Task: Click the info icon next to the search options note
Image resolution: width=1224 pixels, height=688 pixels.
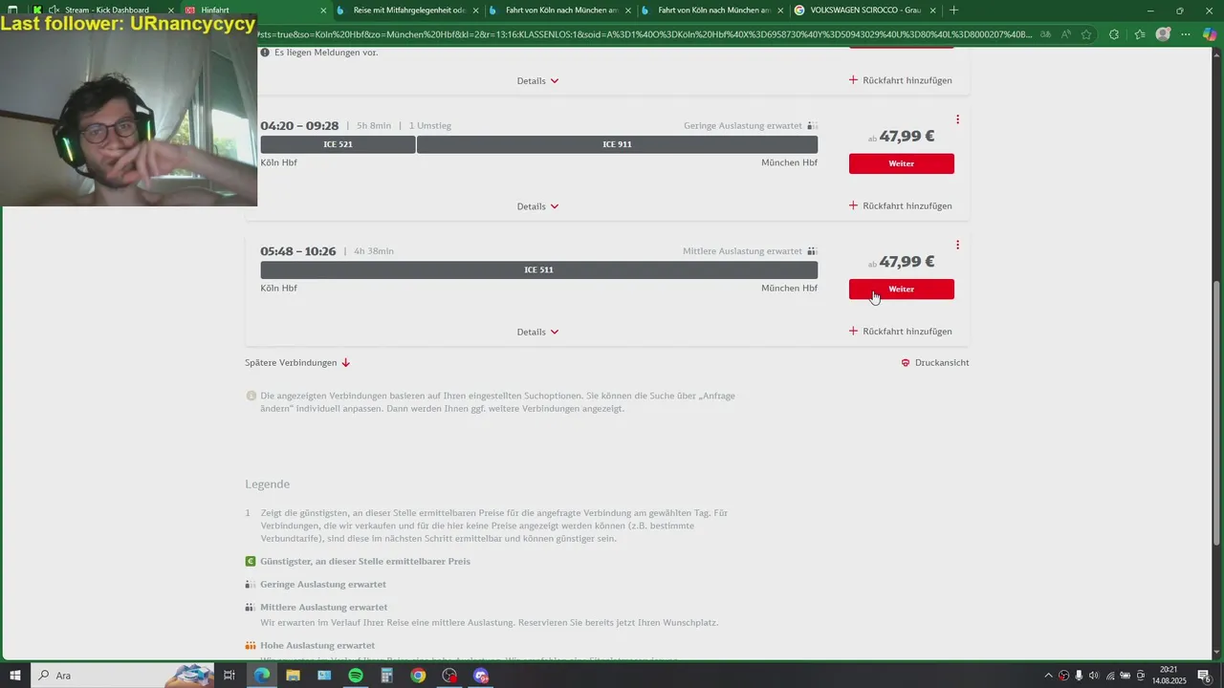Action: (251, 396)
